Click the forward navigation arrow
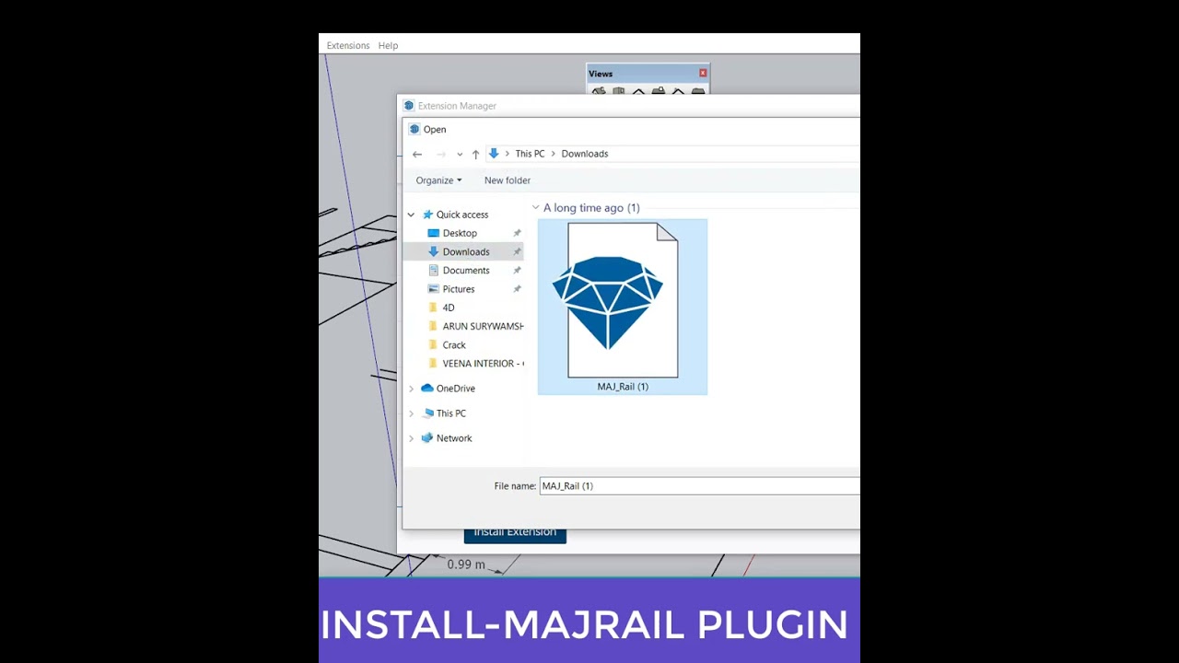 tap(441, 154)
